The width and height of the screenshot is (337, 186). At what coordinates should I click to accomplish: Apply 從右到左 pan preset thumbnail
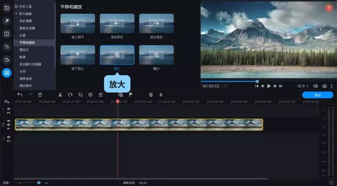tap(117, 23)
